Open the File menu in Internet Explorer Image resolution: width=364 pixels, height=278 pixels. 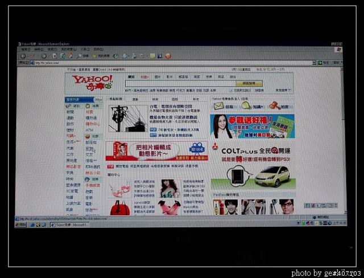(26, 50)
